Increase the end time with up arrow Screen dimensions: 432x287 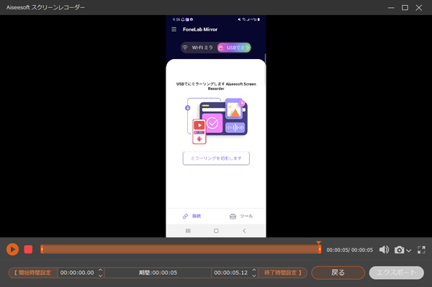[254, 270]
